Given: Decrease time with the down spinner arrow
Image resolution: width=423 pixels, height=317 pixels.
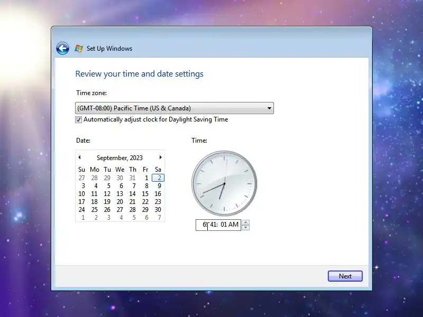Looking at the screenshot, I should (x=245, y=228).
